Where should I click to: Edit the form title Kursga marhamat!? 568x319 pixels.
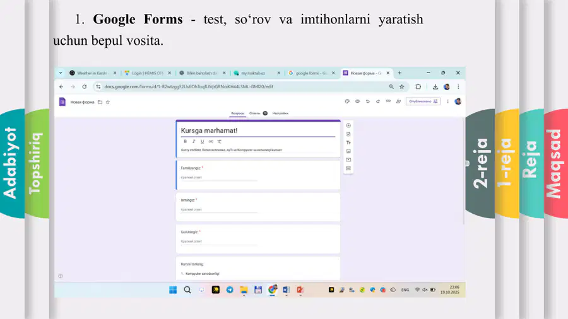point(209,130)
